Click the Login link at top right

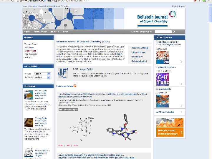(x=174, y=6)
